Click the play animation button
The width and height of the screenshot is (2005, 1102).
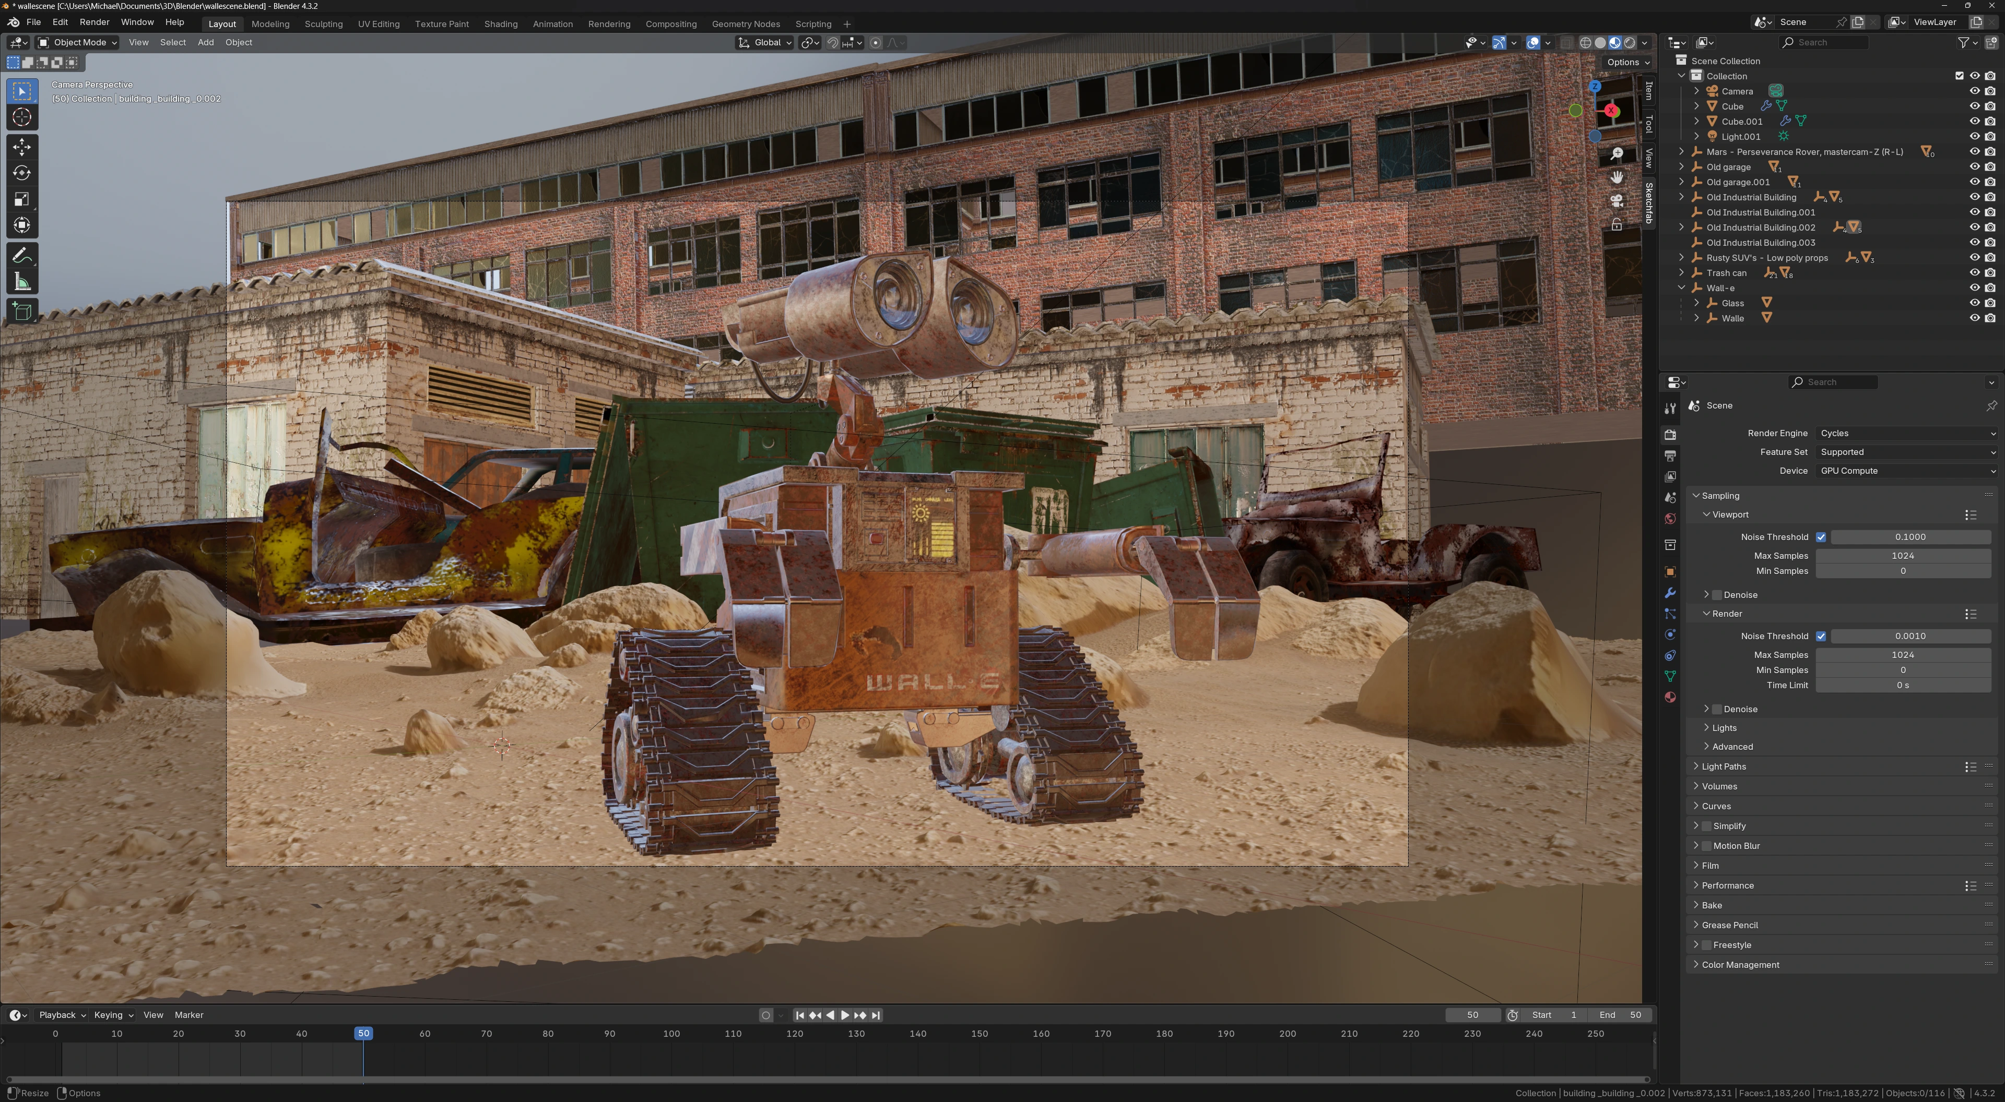(x=844, y=1015)
